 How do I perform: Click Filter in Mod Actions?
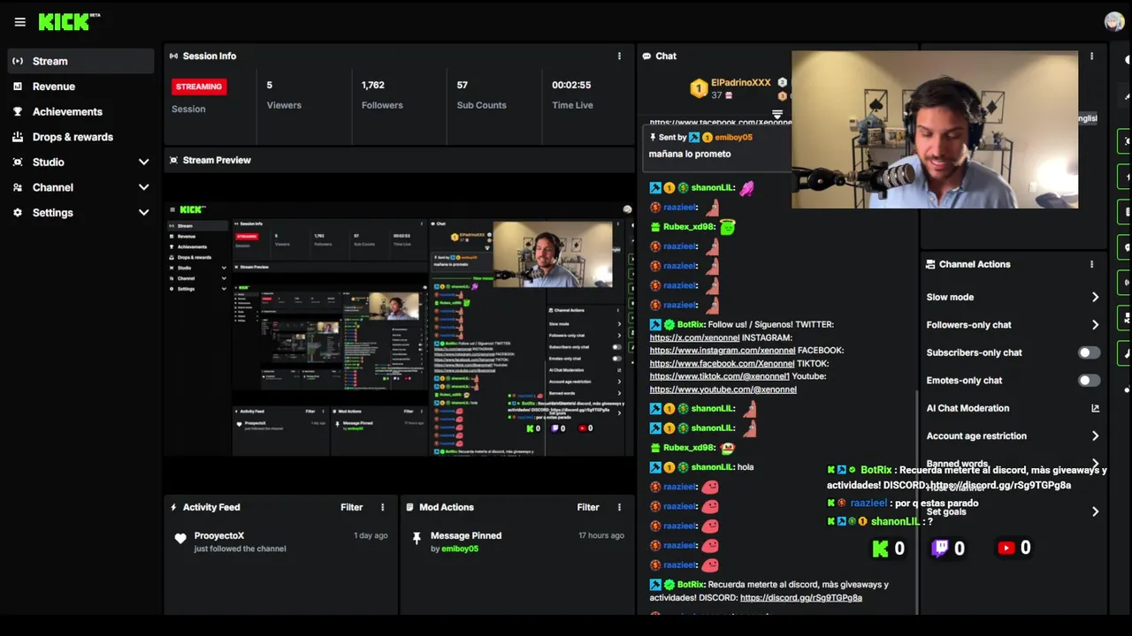click(x=587, y=507)
